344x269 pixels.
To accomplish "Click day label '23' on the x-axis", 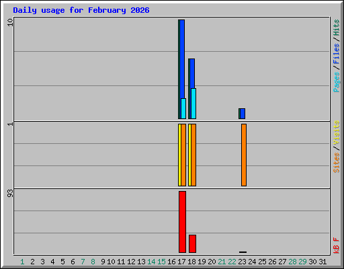I will [x=242, y=262].
